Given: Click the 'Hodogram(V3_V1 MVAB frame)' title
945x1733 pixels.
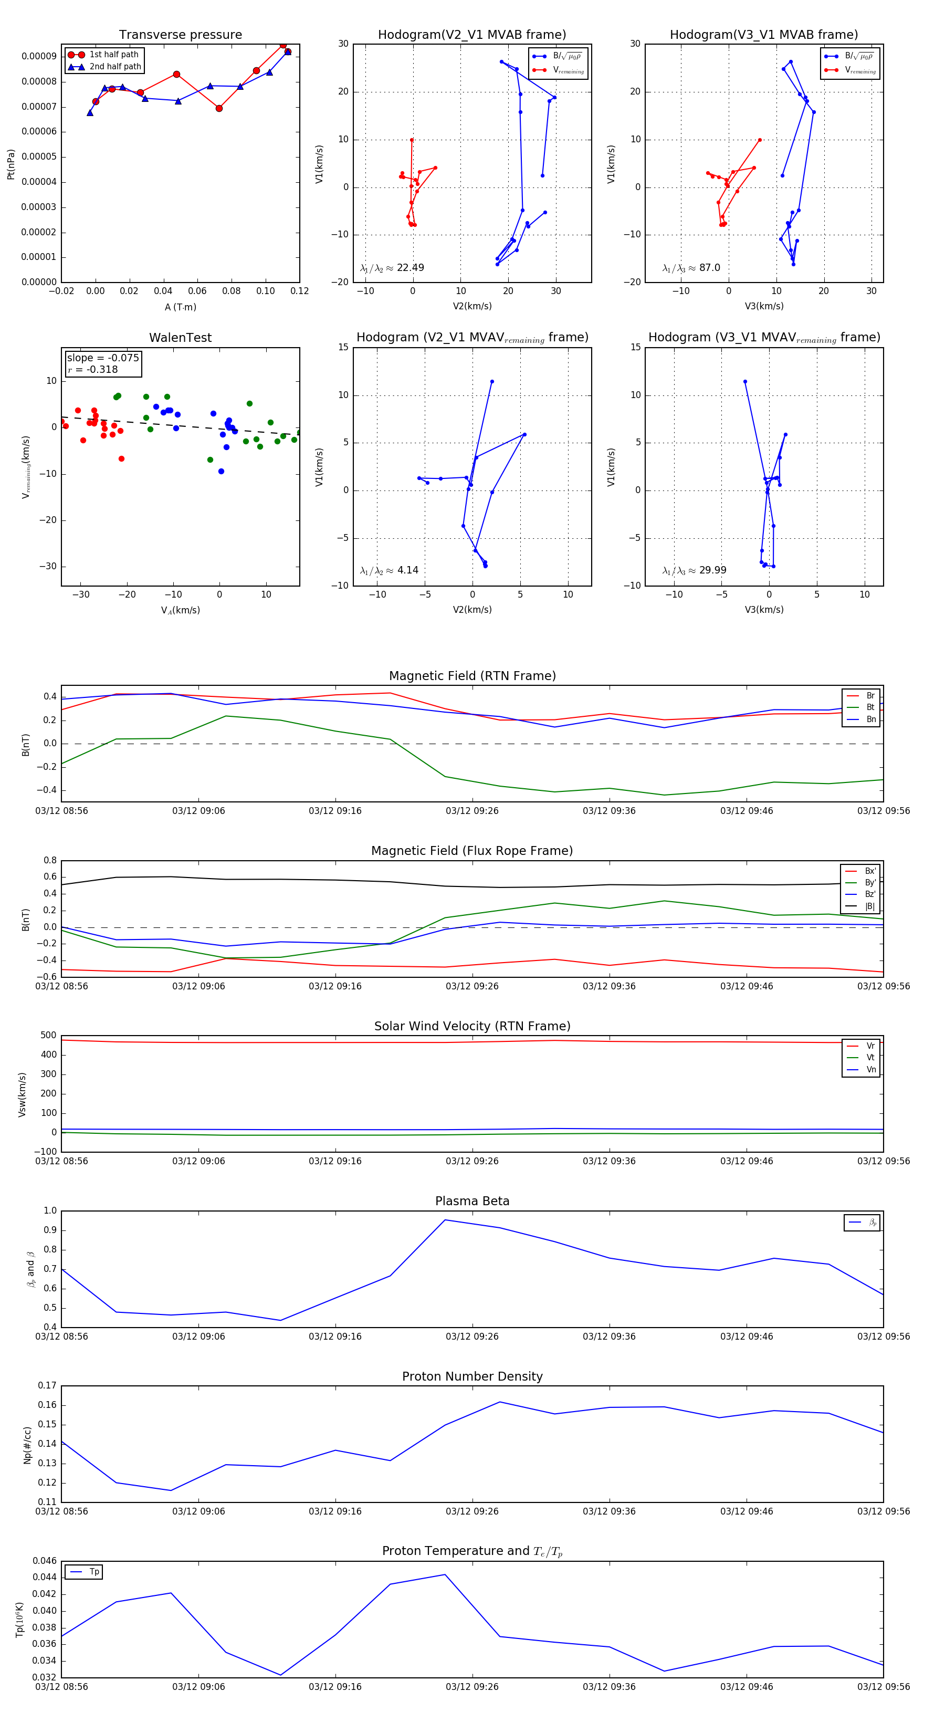Looking at the screenshot, I should (x=764, y=35).
